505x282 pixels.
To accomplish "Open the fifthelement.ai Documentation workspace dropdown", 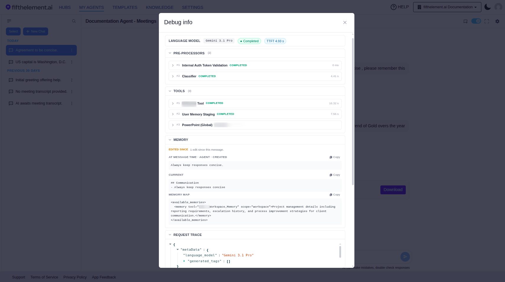I will pos(447,7).
